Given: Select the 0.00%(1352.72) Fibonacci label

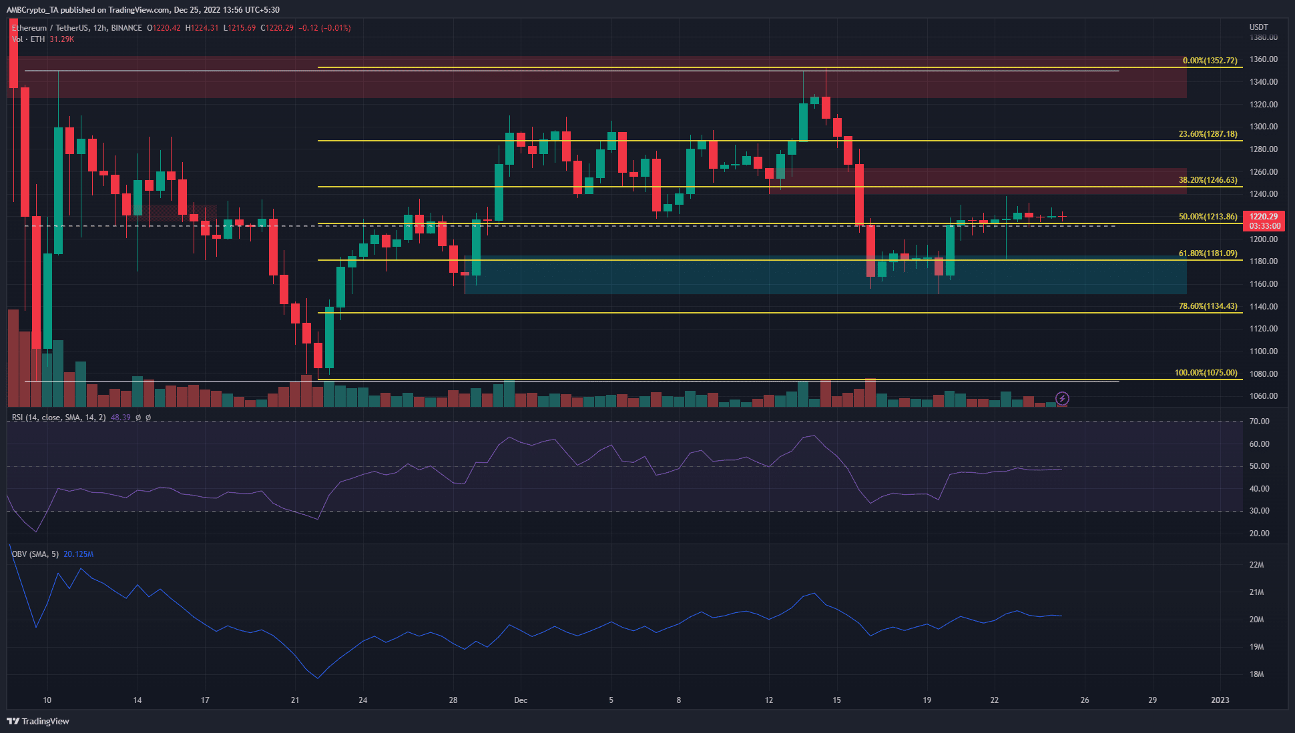Looking at the screenshot, I should point(1210,61).
